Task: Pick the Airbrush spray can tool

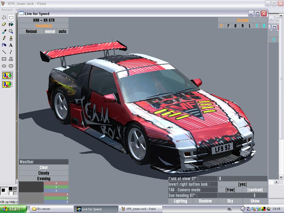Action: (4, 45)
